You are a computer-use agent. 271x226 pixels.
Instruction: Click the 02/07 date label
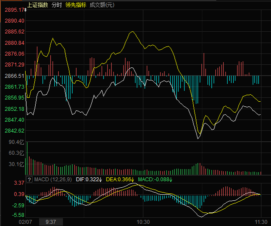tap(25, 222)
